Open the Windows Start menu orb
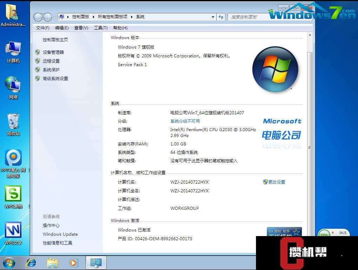The height and width of the screenshot is (270, 358). point(9,263)
